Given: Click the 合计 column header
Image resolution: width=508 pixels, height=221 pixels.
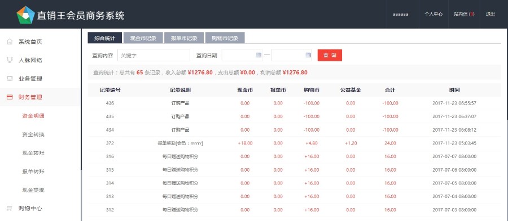Looking at the screenshot, I should coord(390,91).
